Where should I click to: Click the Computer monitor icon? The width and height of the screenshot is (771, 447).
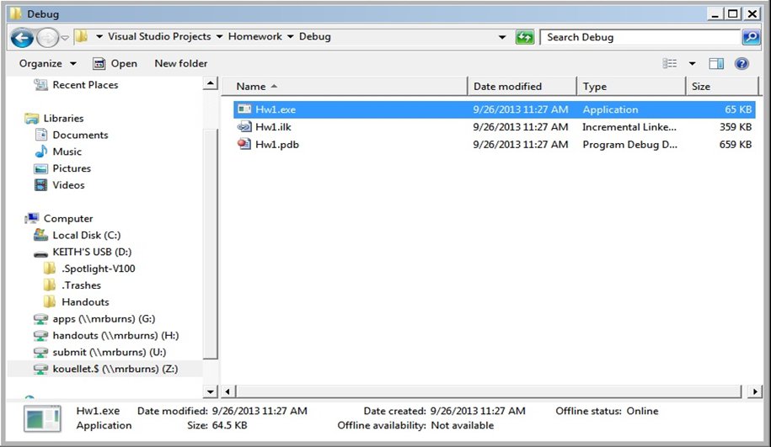coord(32,218)
